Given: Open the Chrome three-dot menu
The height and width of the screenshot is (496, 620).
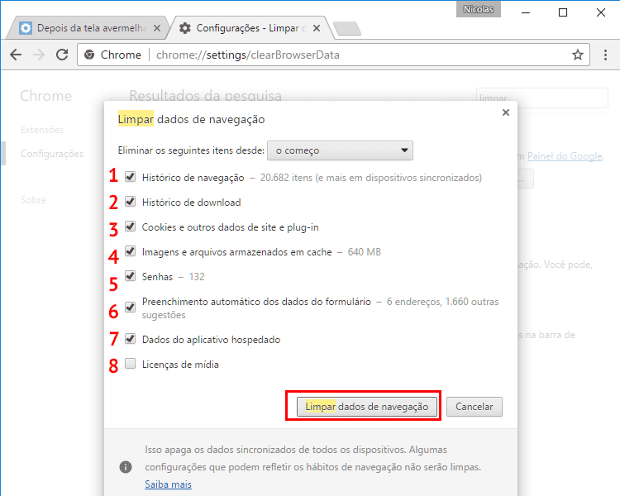Looking at the screenshot, I should 604,55.
